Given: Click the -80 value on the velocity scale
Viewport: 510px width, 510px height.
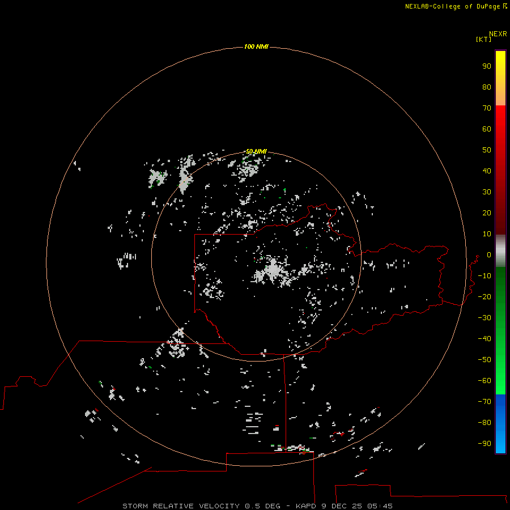Looking at the screenshot, I should tap(484, 423).
